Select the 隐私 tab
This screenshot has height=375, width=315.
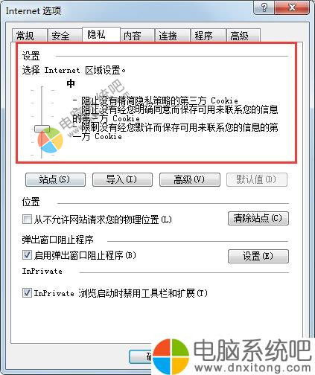[x=101, y=34]
